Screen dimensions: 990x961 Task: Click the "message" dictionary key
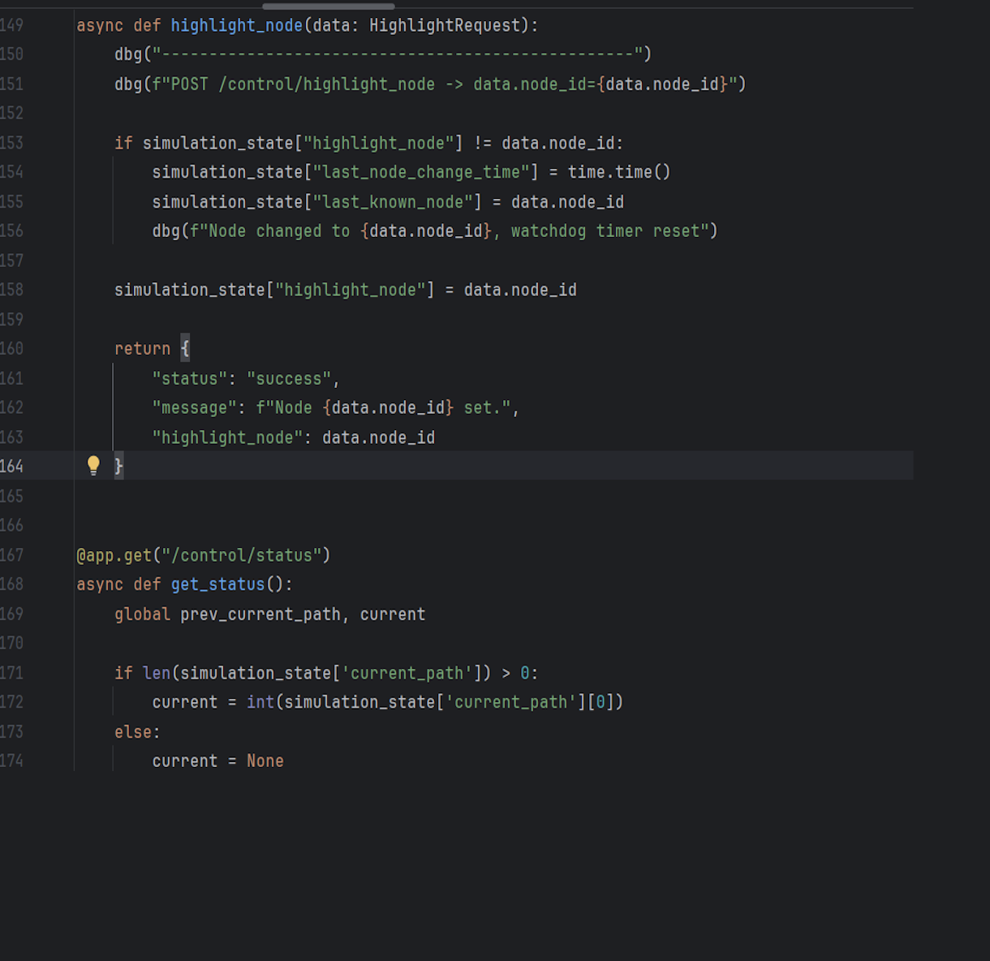pyautogui.click(x=195, y=407)
